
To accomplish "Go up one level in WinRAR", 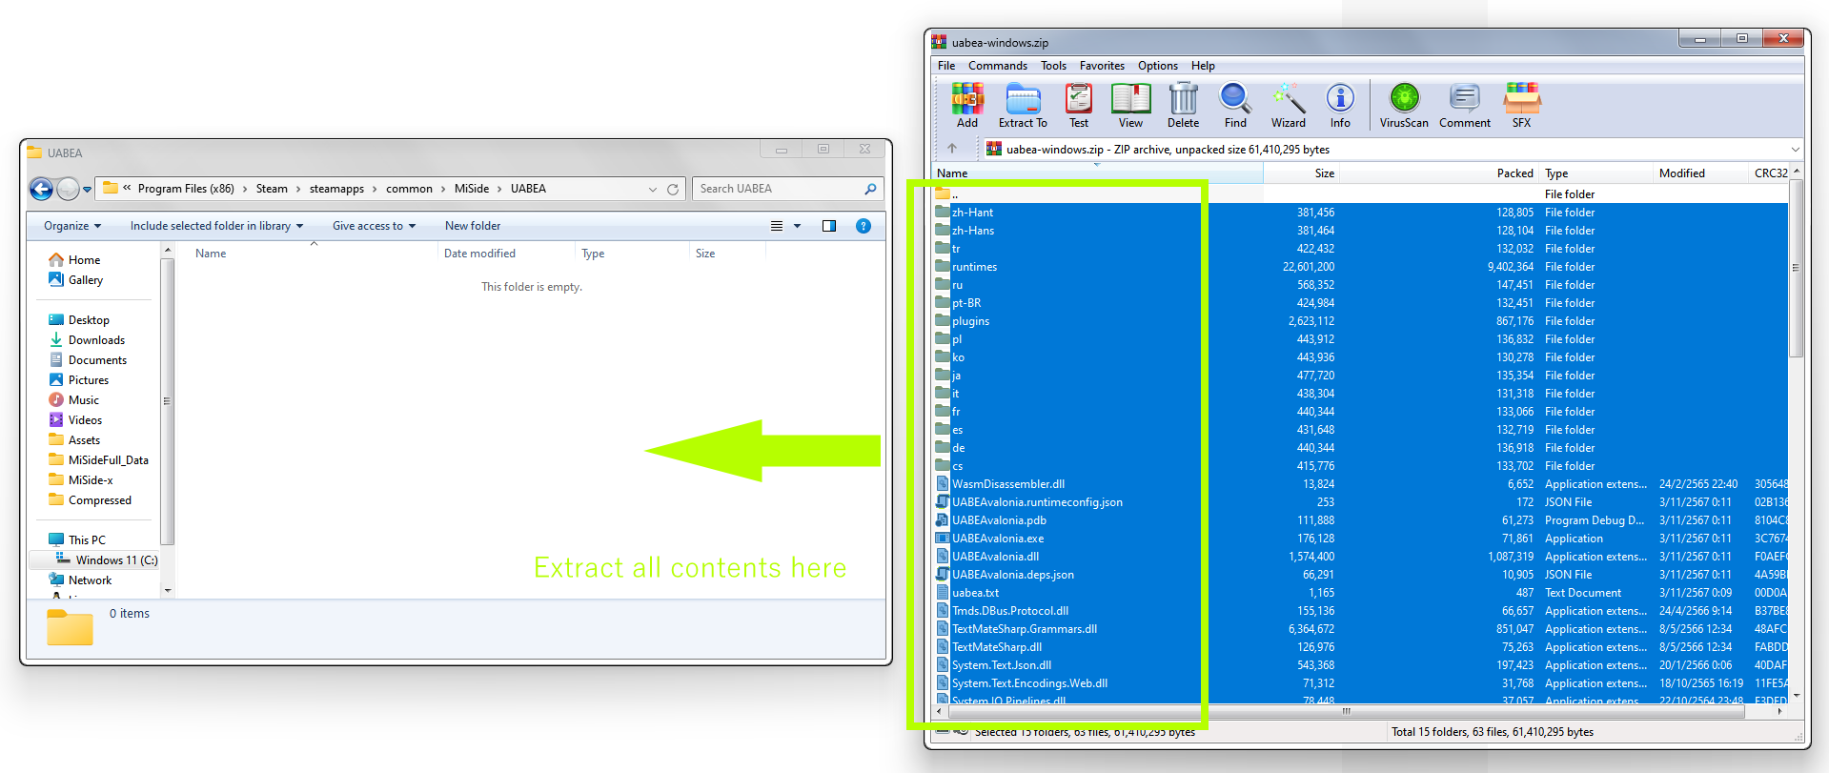I will 951,149.
